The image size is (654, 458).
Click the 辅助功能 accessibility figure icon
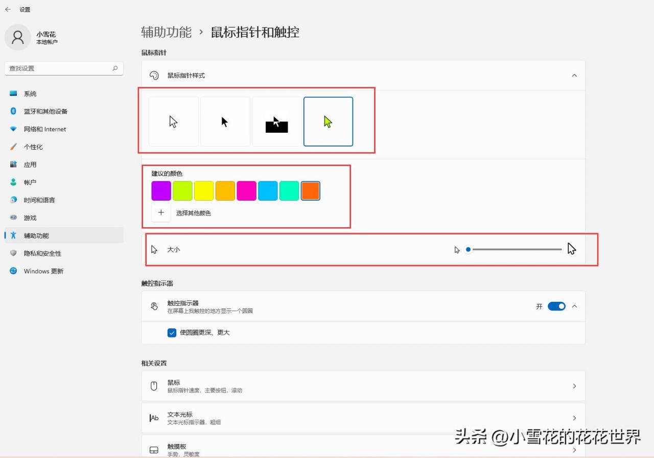[13, 235]
